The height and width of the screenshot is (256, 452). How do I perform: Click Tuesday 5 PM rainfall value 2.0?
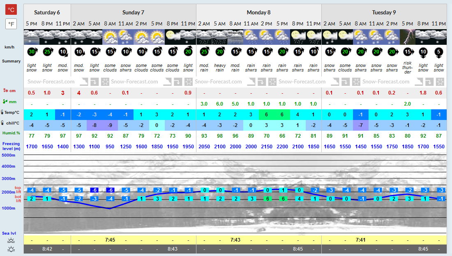pos(408,104)
